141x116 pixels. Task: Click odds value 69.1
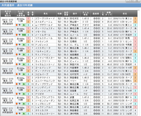click(109, 114)
